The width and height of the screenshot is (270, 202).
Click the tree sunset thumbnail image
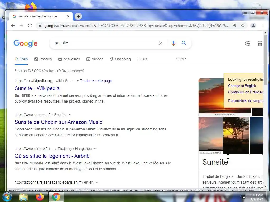click(x=236, y=135)
